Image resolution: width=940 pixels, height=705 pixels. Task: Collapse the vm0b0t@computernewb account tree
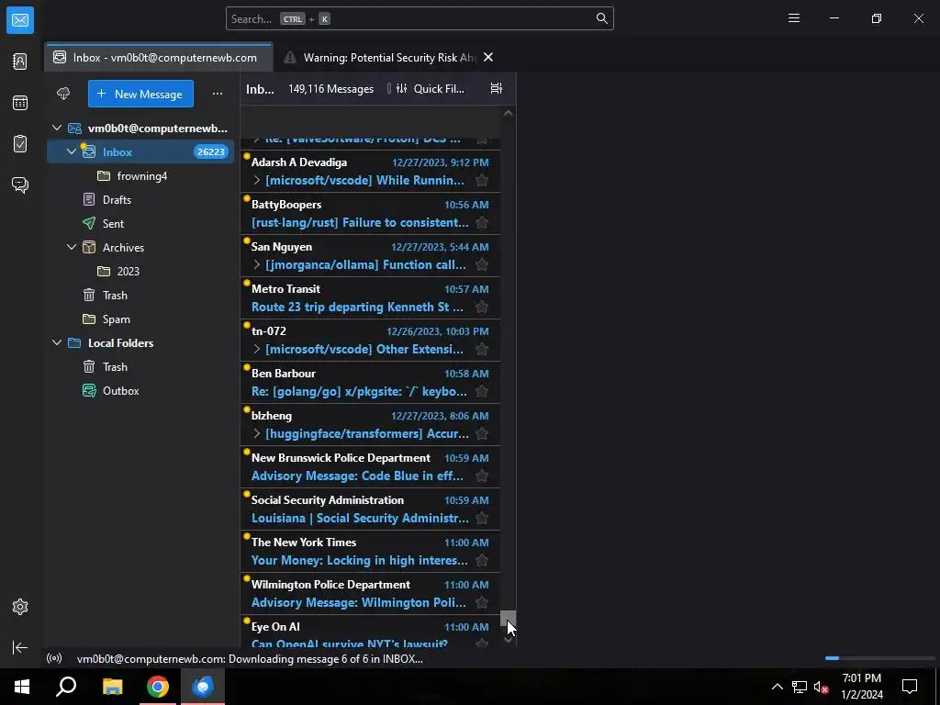tap(57, 128)
